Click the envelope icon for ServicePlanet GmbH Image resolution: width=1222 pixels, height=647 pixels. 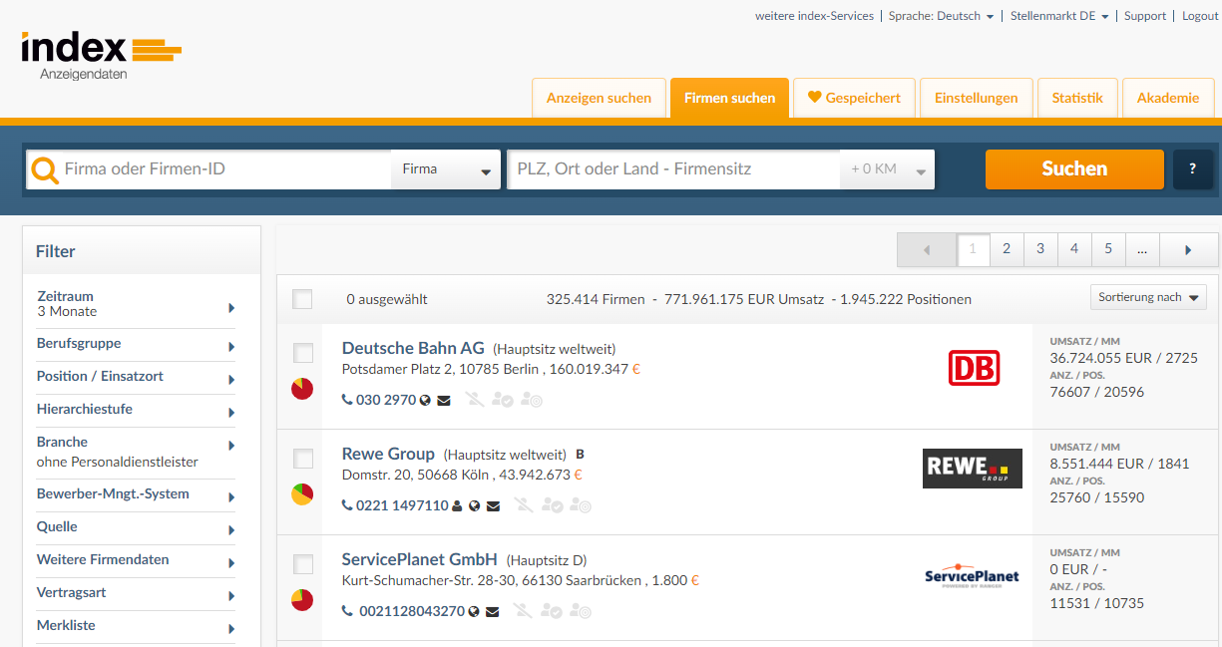point(492,611)
